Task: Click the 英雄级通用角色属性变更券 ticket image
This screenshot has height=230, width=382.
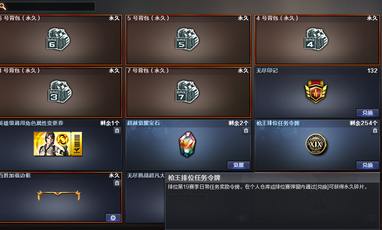Action: pyautogui.click(x=58, y=144)
